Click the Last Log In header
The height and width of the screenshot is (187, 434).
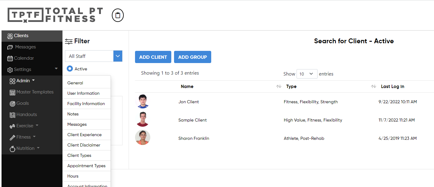(x=393, y=86)
